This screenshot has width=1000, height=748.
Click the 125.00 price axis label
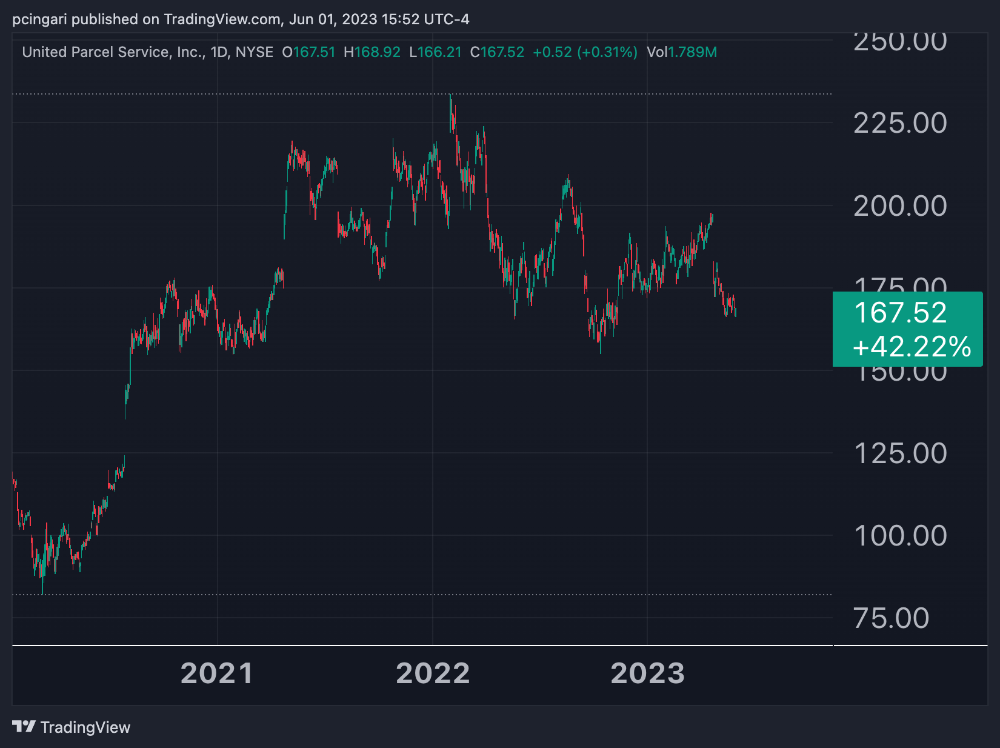(x=900, y=453)
